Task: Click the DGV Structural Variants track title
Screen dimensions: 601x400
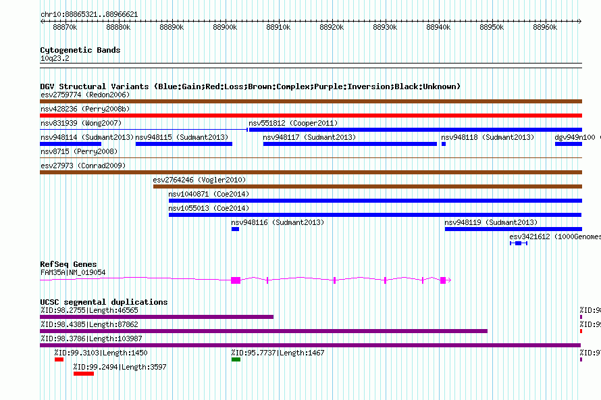Action: pos(251,86)
